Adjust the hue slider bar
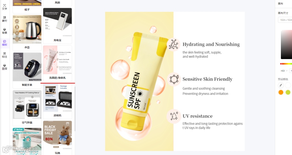 [286, 64]
